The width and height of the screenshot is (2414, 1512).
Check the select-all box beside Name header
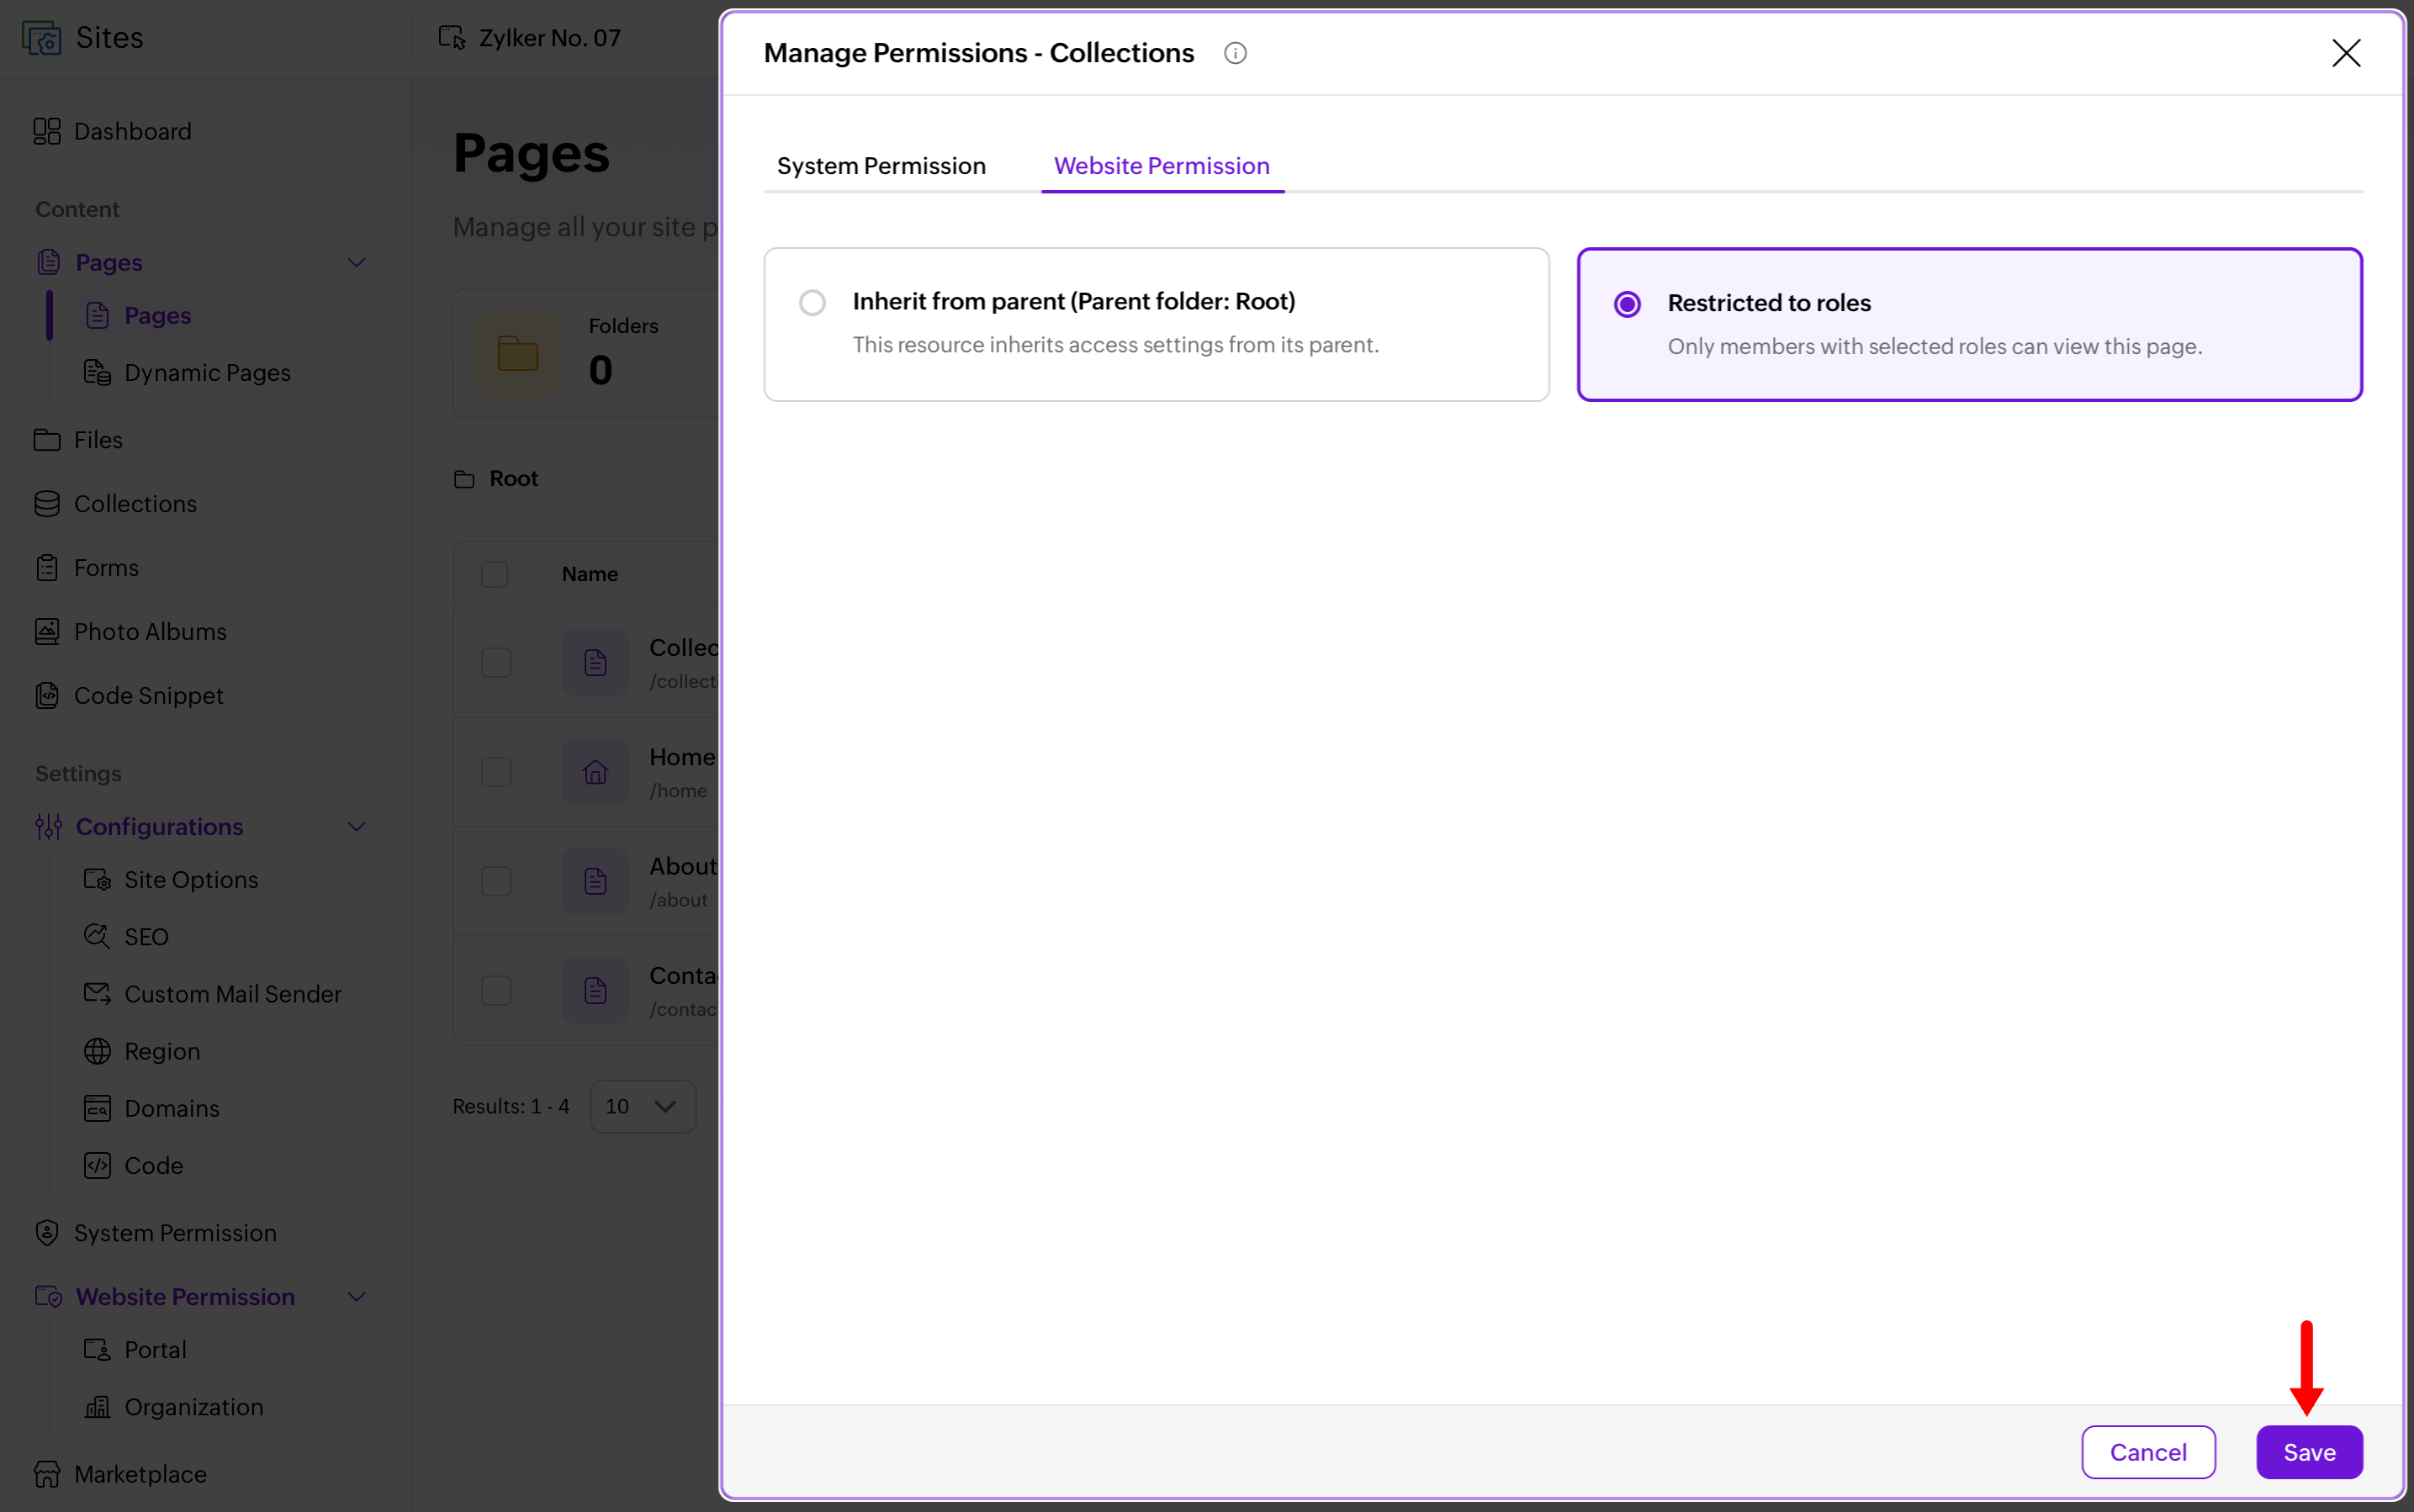point(494,574)
